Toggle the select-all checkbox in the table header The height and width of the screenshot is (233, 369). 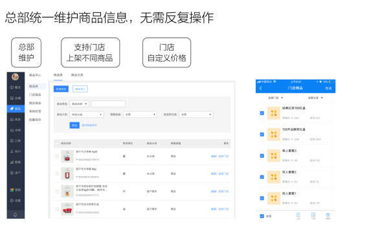57,143
